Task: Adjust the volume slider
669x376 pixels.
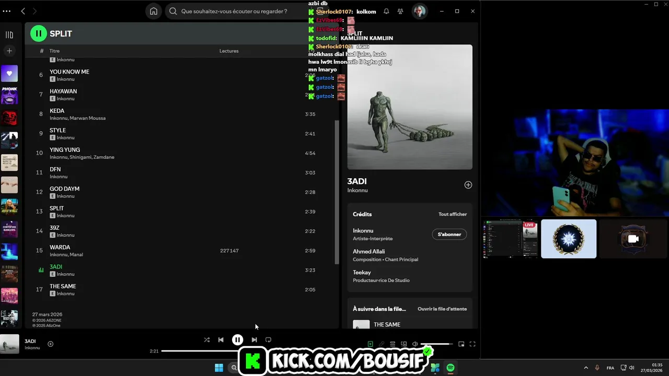Action: (437, 344)
